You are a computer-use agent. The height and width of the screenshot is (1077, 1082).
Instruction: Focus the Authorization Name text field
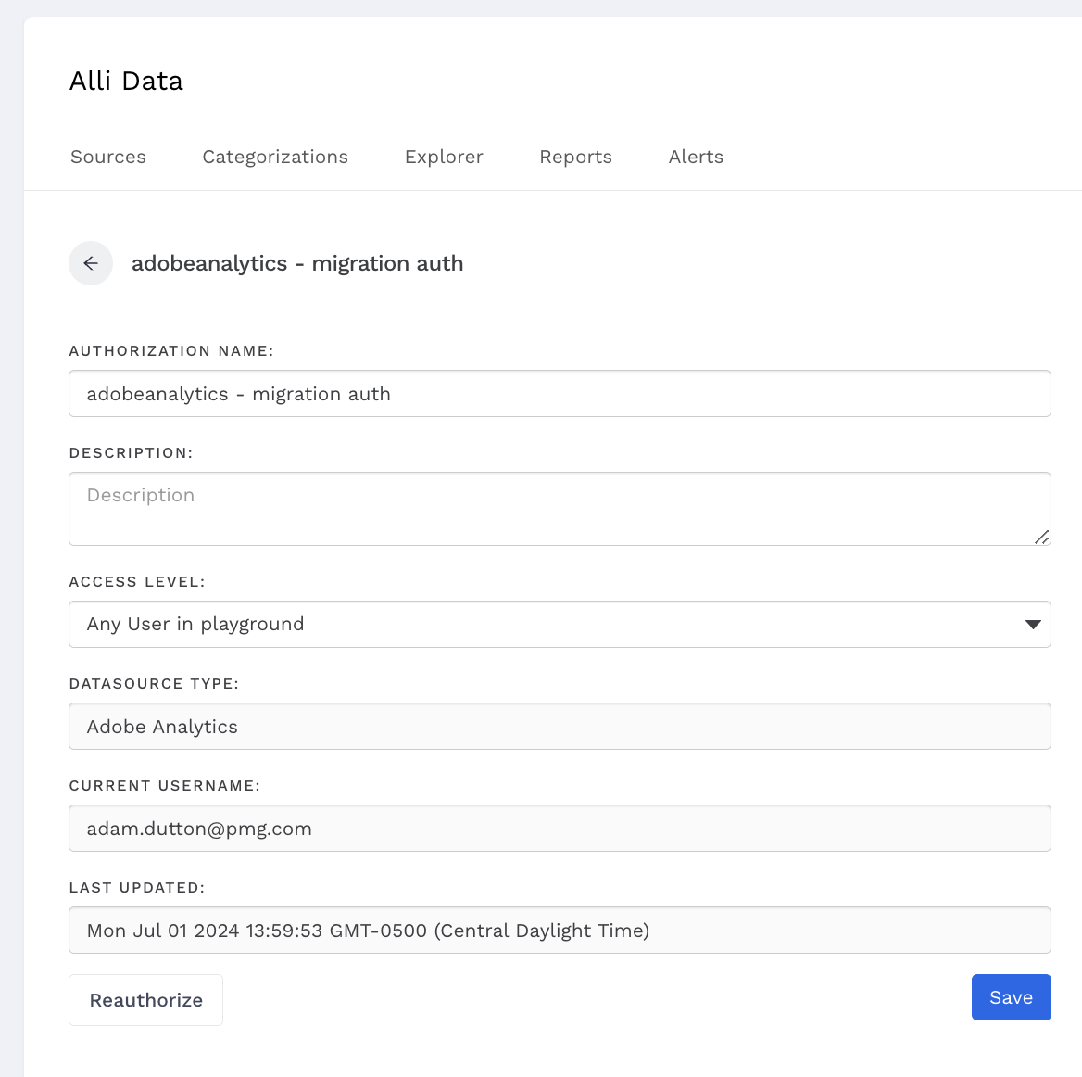click(560, 394)
